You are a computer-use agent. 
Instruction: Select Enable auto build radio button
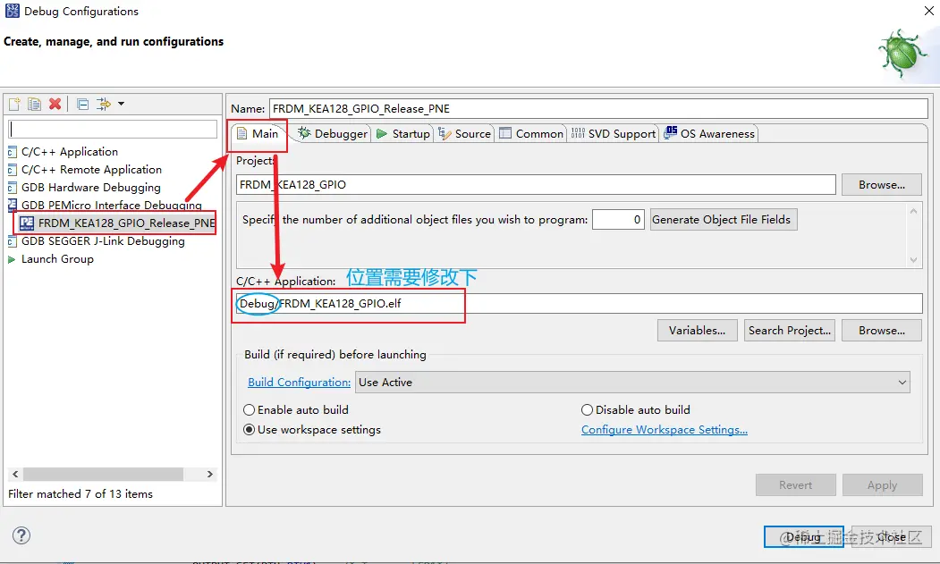(x=250, y=410)
